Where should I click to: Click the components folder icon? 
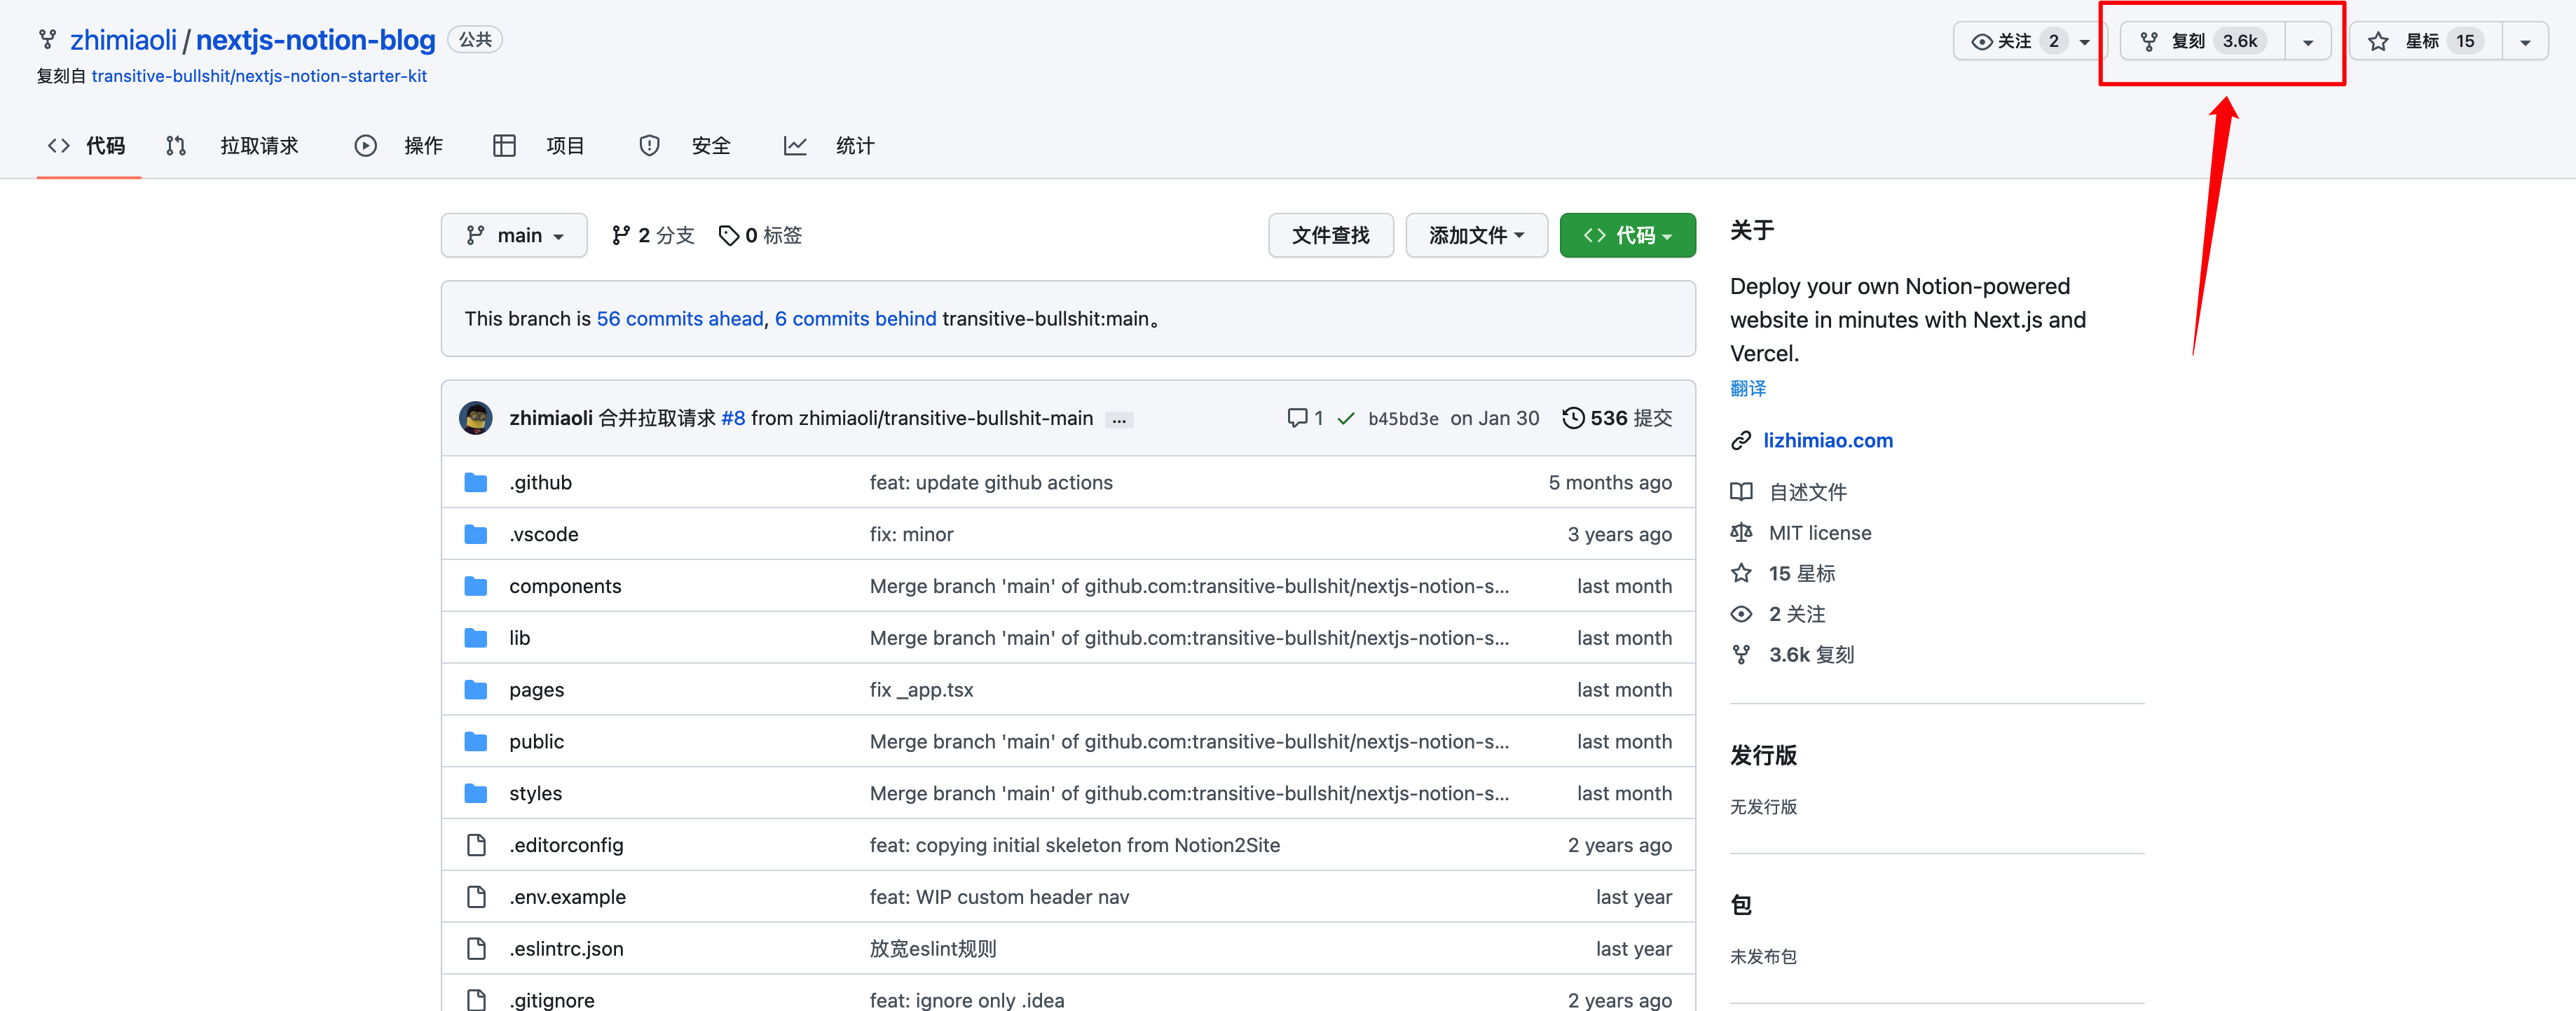[x=476, y=587]
